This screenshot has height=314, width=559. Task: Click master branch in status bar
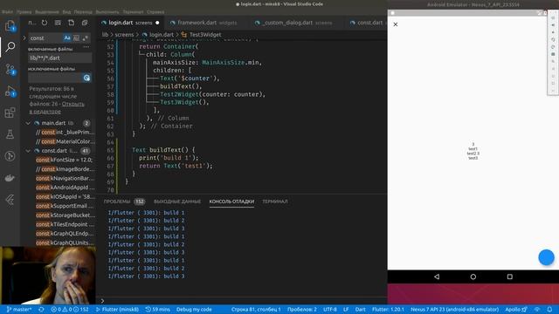click(19, 310)
